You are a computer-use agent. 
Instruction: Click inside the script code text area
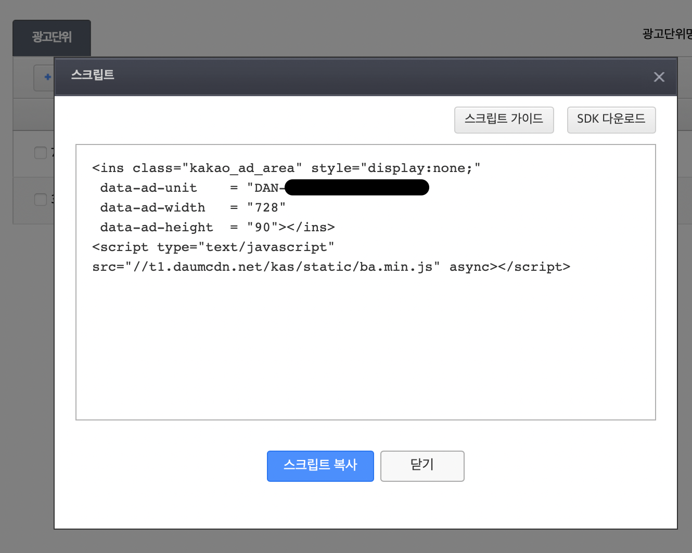click(x=365, y=282)
